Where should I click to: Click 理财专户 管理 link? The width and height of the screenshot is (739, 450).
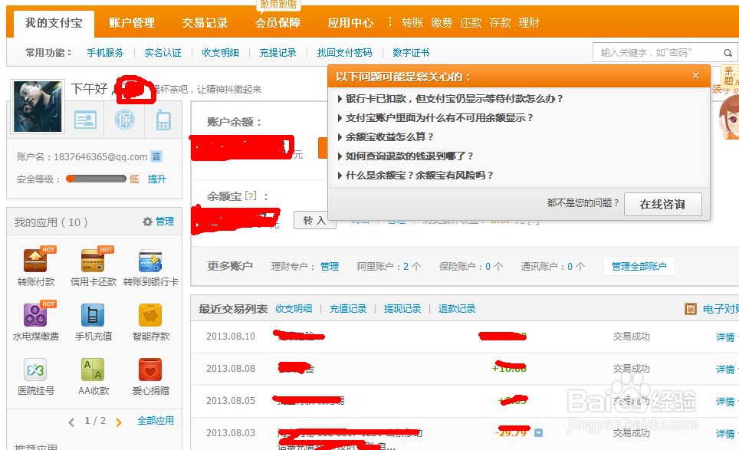click(330, 266)
